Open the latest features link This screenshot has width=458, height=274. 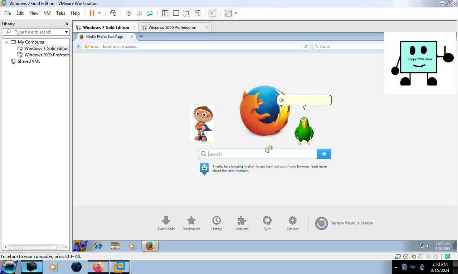(238, 171)
